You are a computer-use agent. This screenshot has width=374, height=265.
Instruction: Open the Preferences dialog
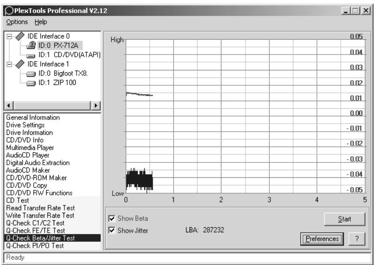[x=322, y=239]
